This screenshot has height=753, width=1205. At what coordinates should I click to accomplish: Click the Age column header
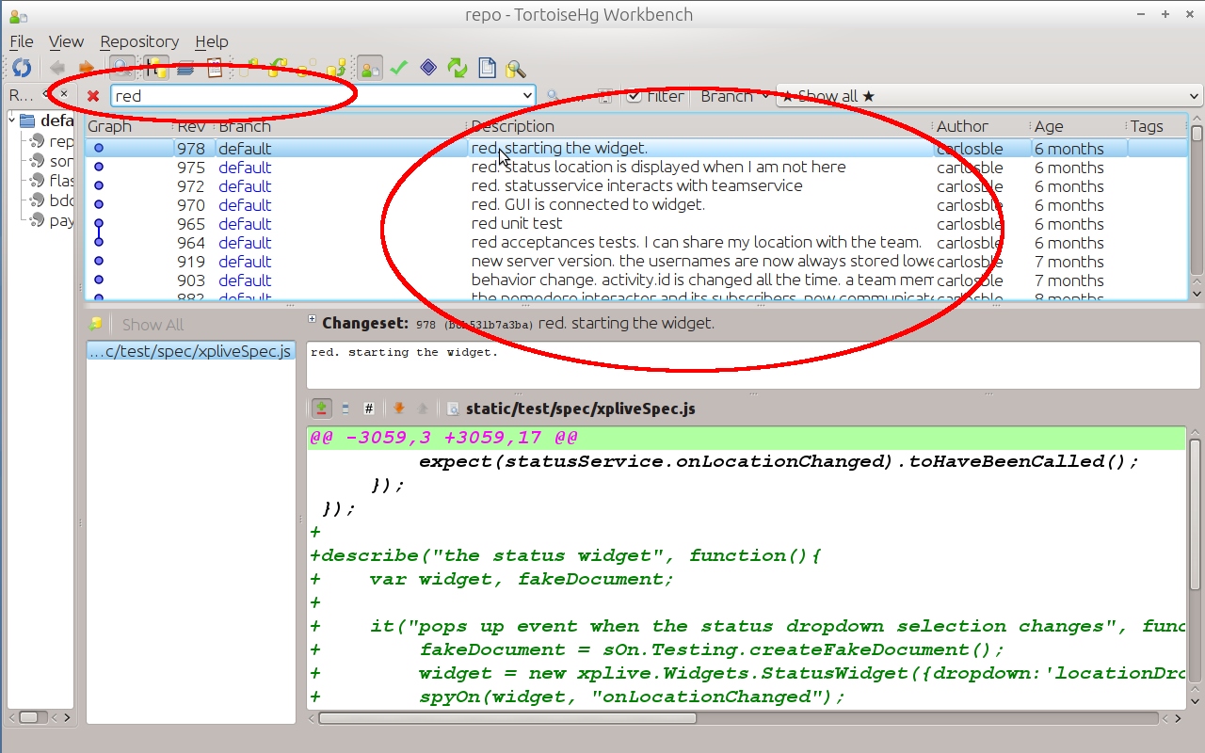pyautogui.click(x=1078, y=126)
